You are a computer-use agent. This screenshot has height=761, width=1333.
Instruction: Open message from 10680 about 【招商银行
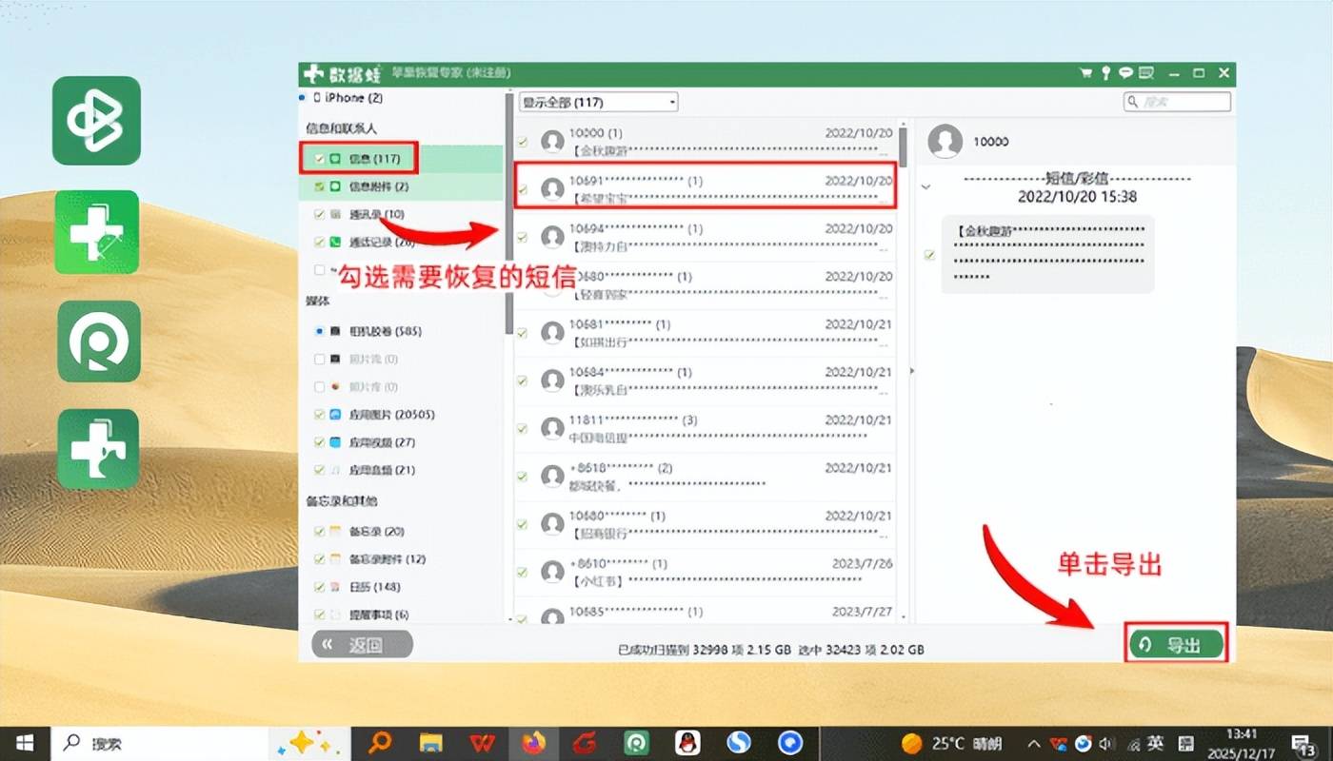coord(705,523)
